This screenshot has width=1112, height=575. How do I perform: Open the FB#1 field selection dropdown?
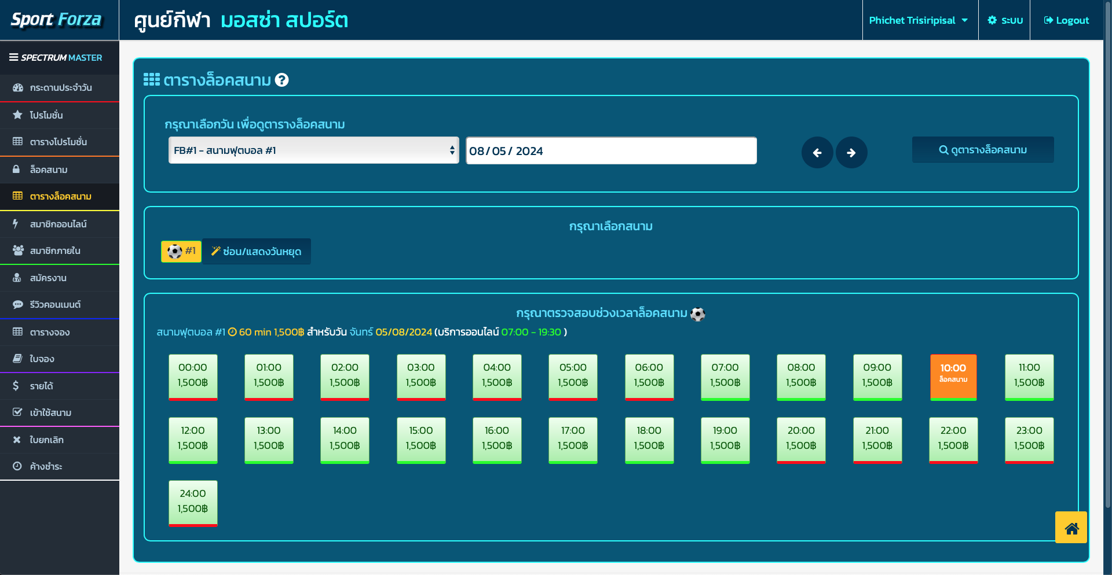[x=313, y=150]
